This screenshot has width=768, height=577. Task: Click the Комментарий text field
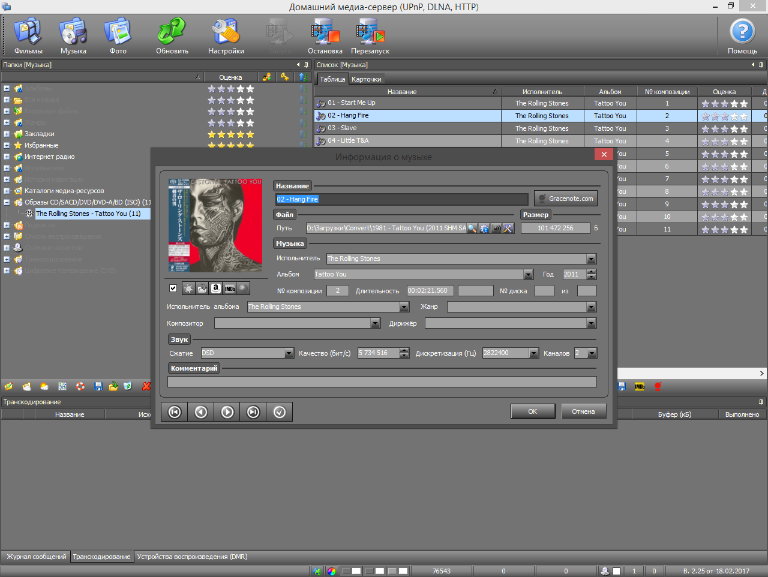pos(382,382)
